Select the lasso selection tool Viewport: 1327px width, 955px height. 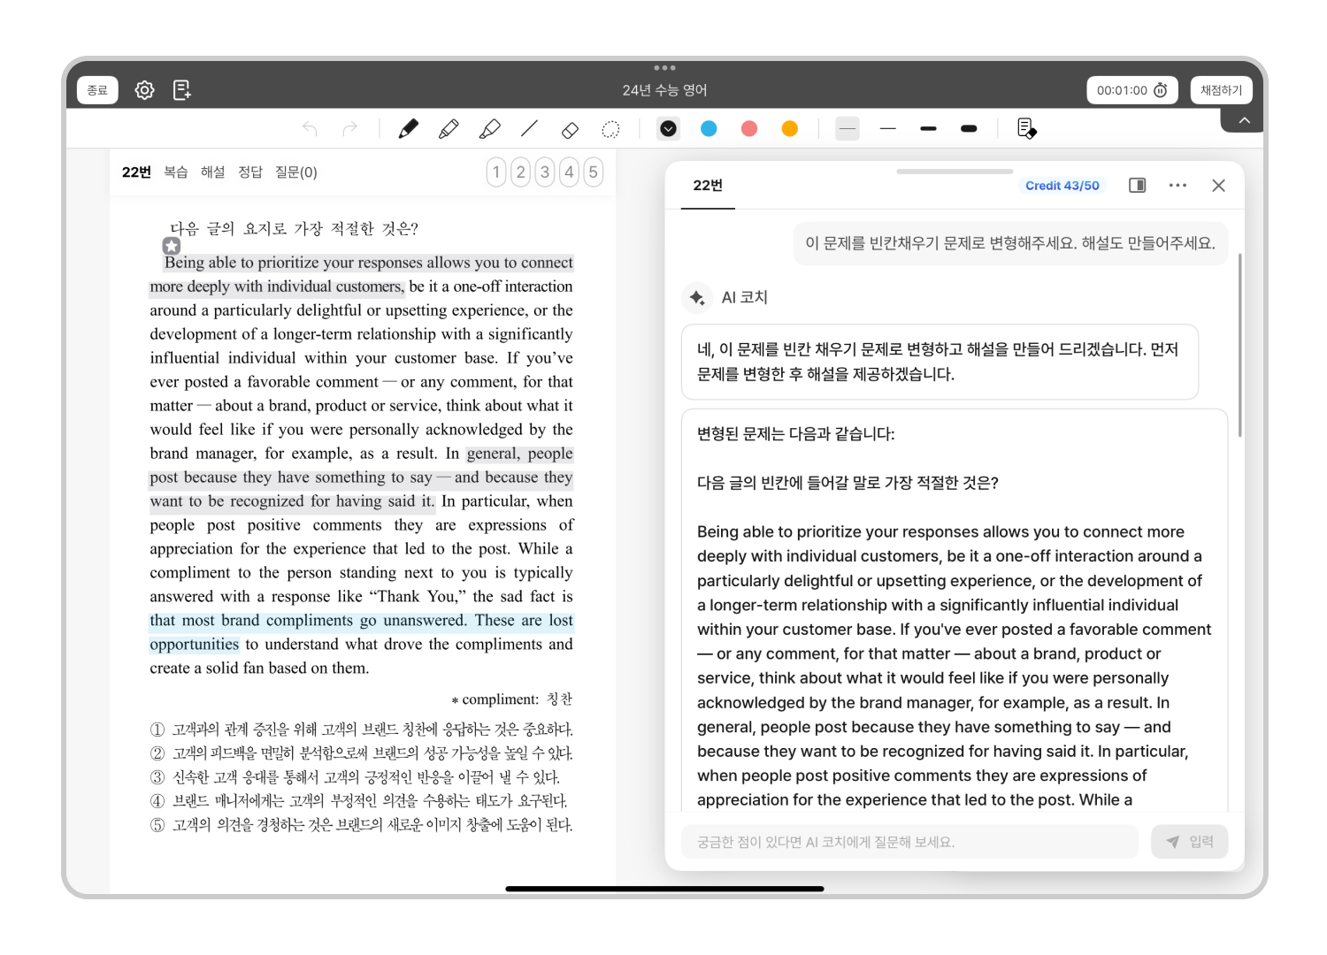coord(610,129)
